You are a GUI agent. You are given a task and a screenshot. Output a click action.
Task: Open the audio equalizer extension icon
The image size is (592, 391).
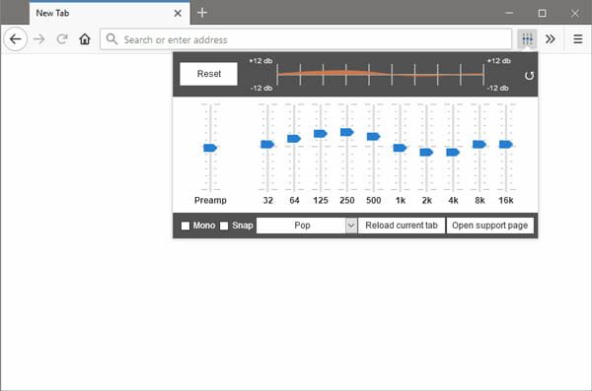(527, 38)
